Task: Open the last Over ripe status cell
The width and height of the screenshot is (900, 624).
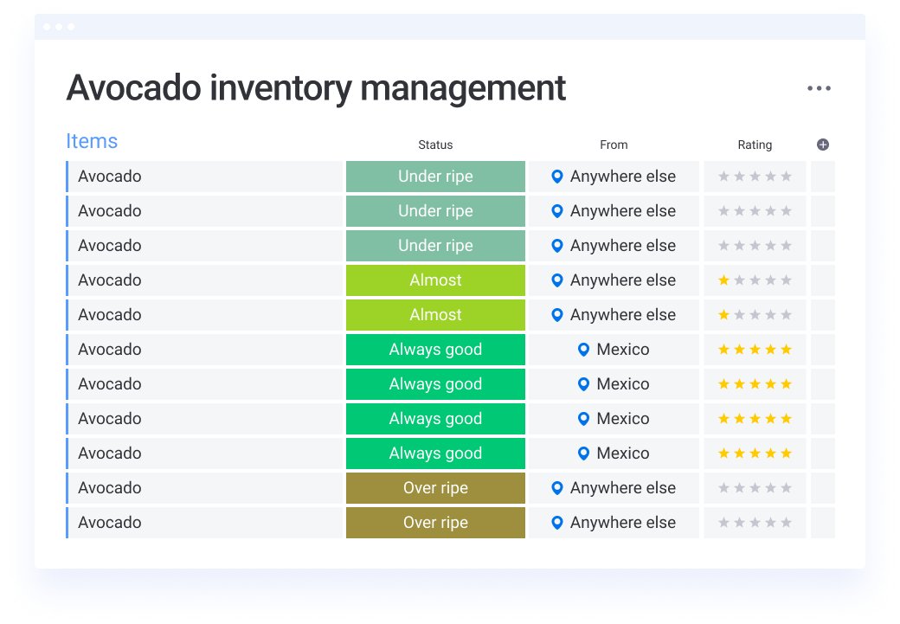Action: (x=435, y=523)
